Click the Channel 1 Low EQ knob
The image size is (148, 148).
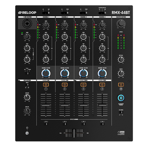[46, 59]
